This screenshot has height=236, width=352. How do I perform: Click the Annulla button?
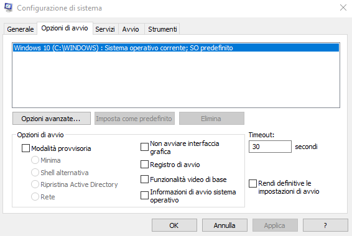pyautogui.click(x=225, y=225)
